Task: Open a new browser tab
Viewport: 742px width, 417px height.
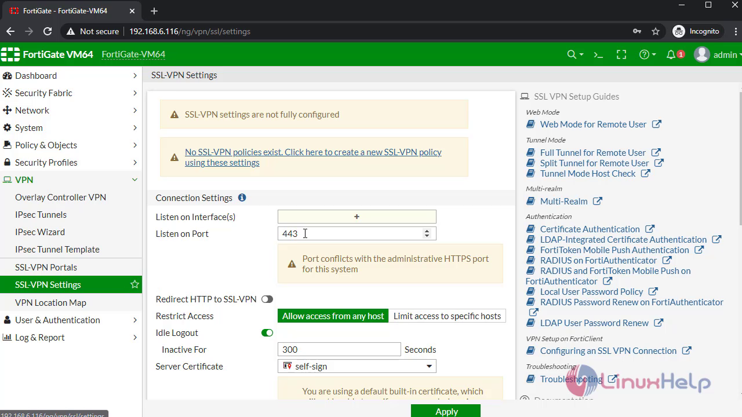Action: tap(154, 11)
